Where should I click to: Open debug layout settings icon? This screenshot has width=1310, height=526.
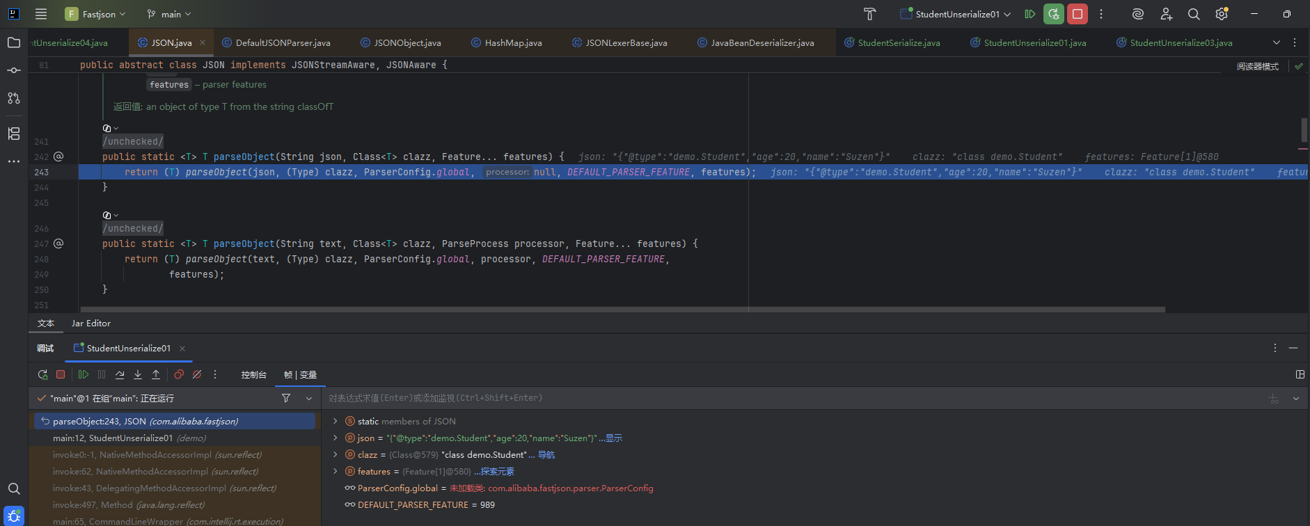coord(1300,374)
